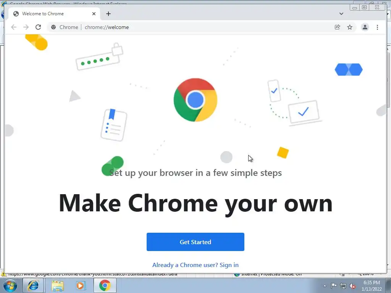Click the Set up your browser subtitle

(x=195, y=173)
